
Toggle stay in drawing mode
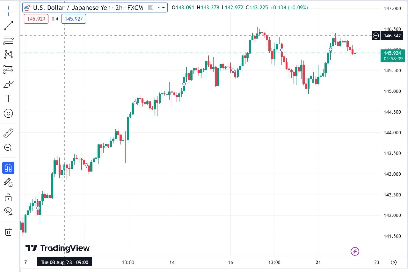pyautogui.click(x=8, y=182)
